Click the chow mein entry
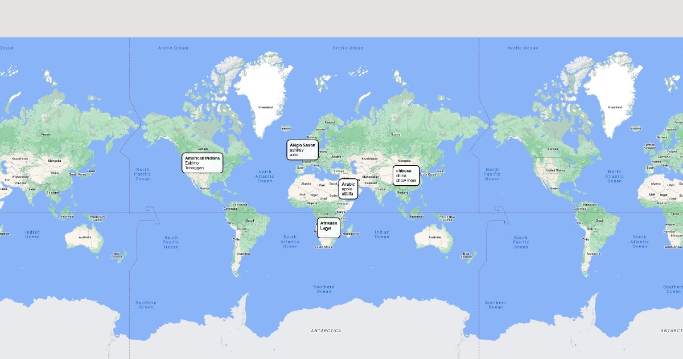The height and width of the screenshot is (359, 683). (x=406, y=181)
